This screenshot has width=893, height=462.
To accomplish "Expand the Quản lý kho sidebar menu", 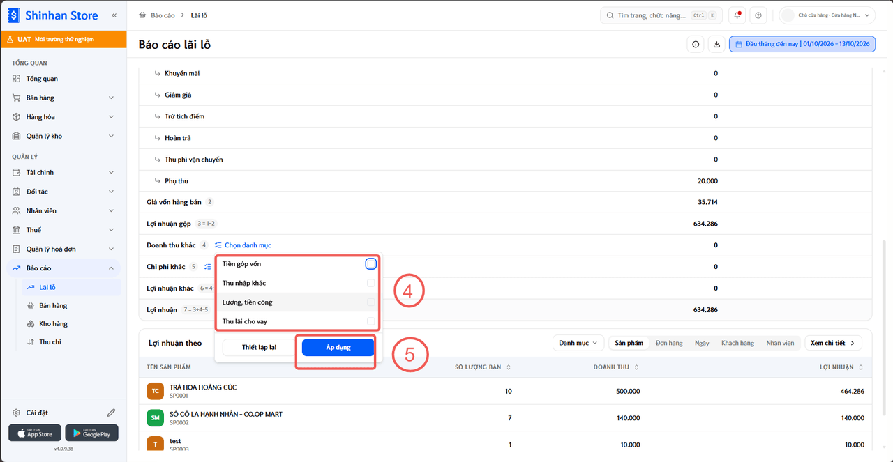I will pos(63,136).
